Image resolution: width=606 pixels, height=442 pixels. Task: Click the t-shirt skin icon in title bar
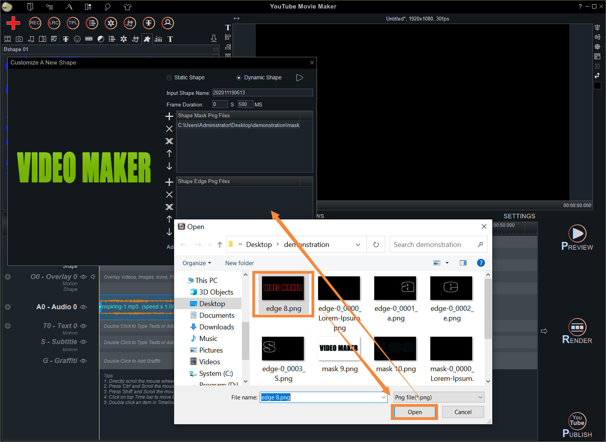(x=127, y=7)
